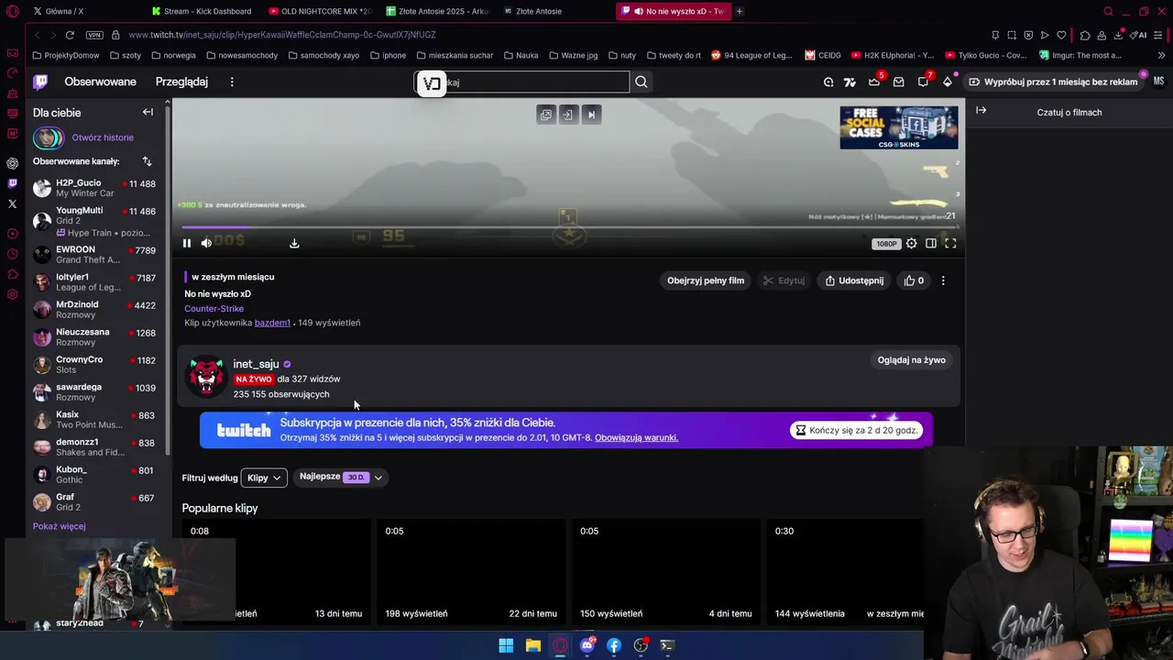This screenshot has width=1173, height=660.
Task: Open the Bits diamond icon
Action: point(948,82)
